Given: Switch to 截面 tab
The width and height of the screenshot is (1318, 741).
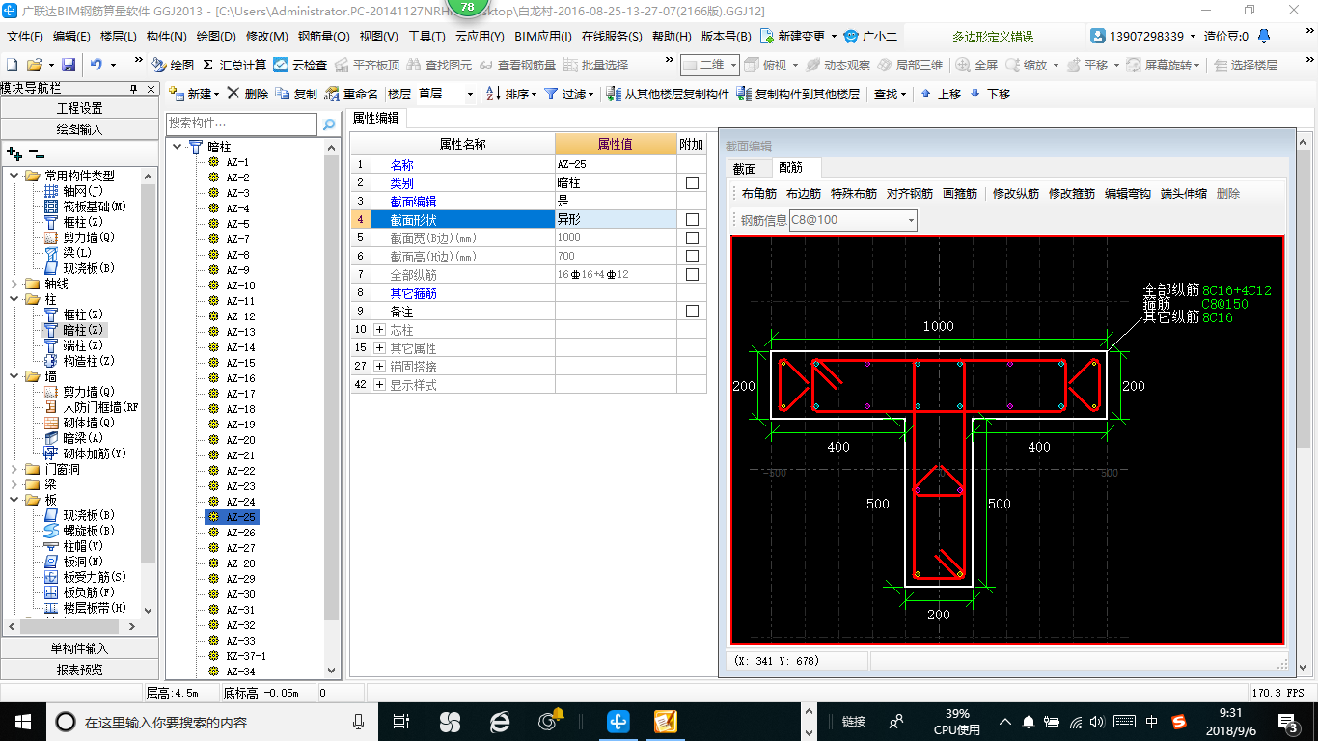Looking at the screenshot, I should pyautogui.click(x=745, y=168).
